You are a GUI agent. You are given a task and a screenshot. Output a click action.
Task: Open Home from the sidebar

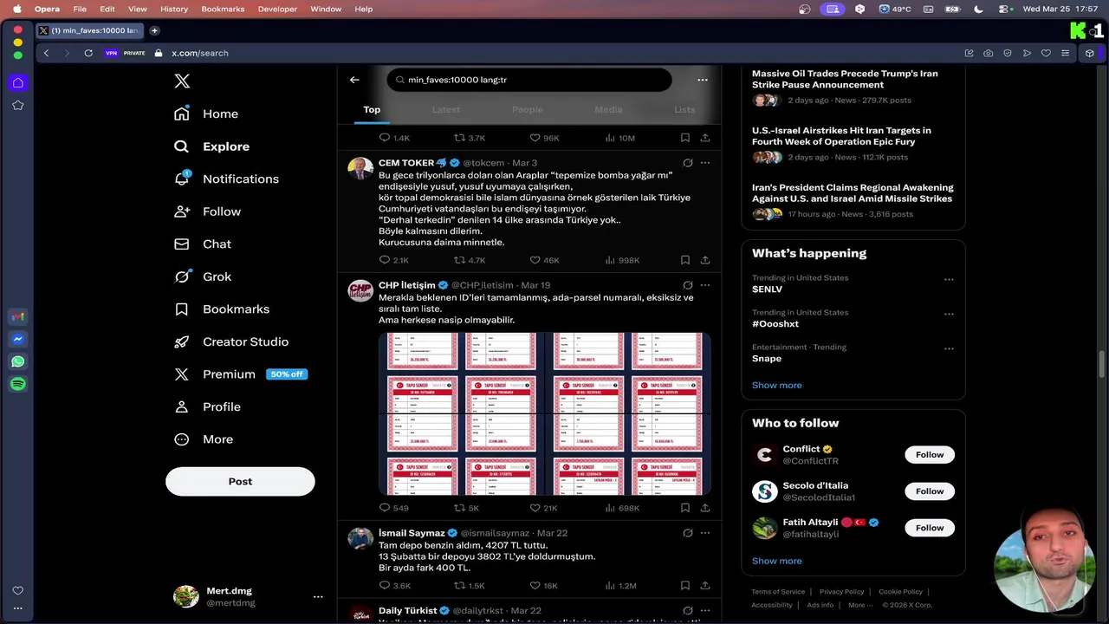[206, 114]
